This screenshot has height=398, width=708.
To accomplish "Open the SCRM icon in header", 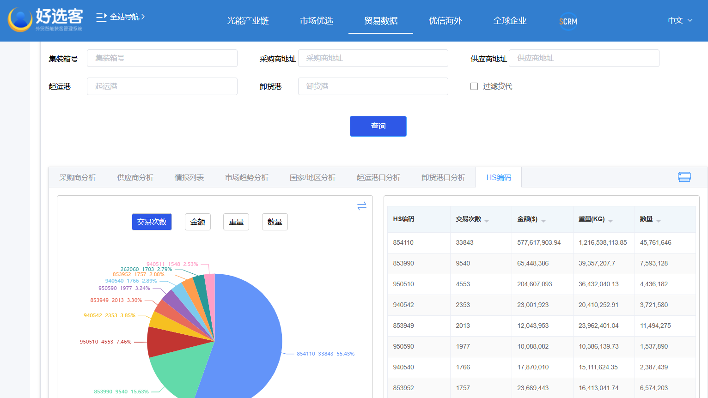I will coord(568,21).
